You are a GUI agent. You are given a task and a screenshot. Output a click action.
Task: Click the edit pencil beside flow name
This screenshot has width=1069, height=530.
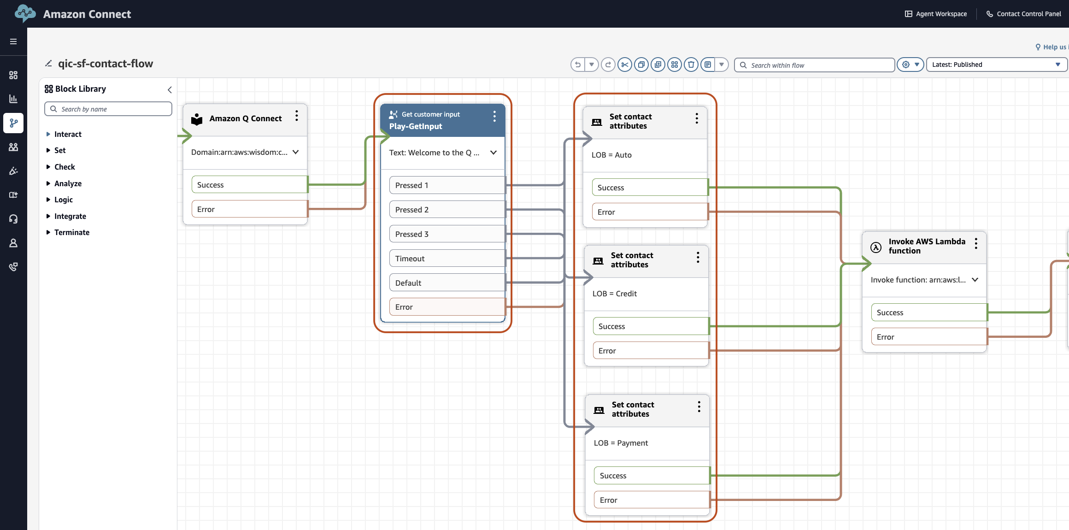(x=48, y=64)
